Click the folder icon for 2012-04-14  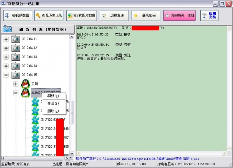tap(16, 66)
